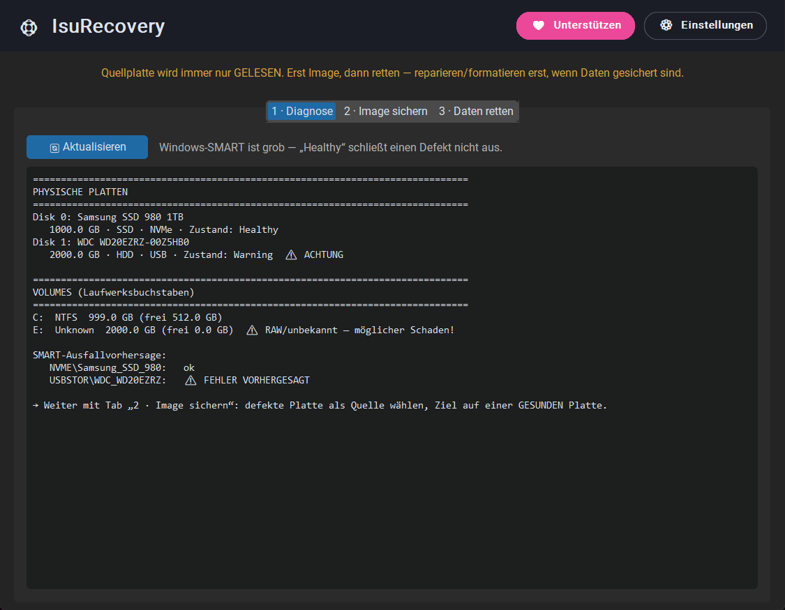Image resolution: width=785 pixels, height=610 pixels.
Task: Click warning triangle next to RAW/unbekannt
Action: click(252, 330)
